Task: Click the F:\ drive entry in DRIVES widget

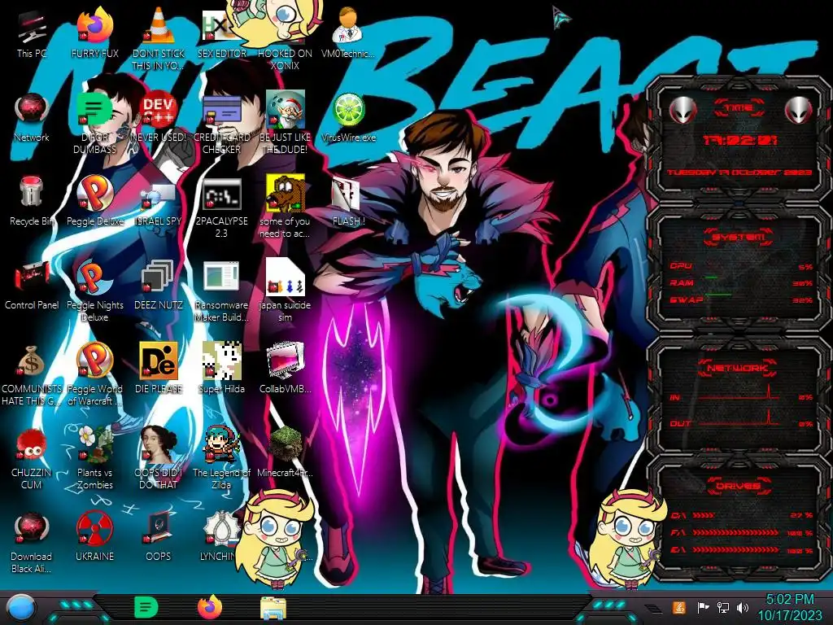Action: (741, 532)
